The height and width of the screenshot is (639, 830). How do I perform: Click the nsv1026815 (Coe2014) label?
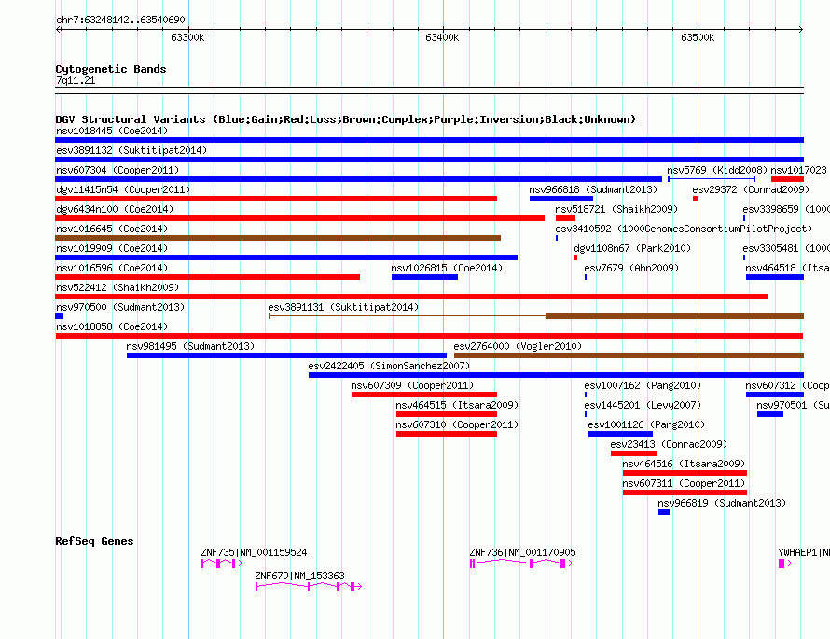click(447, 268)
